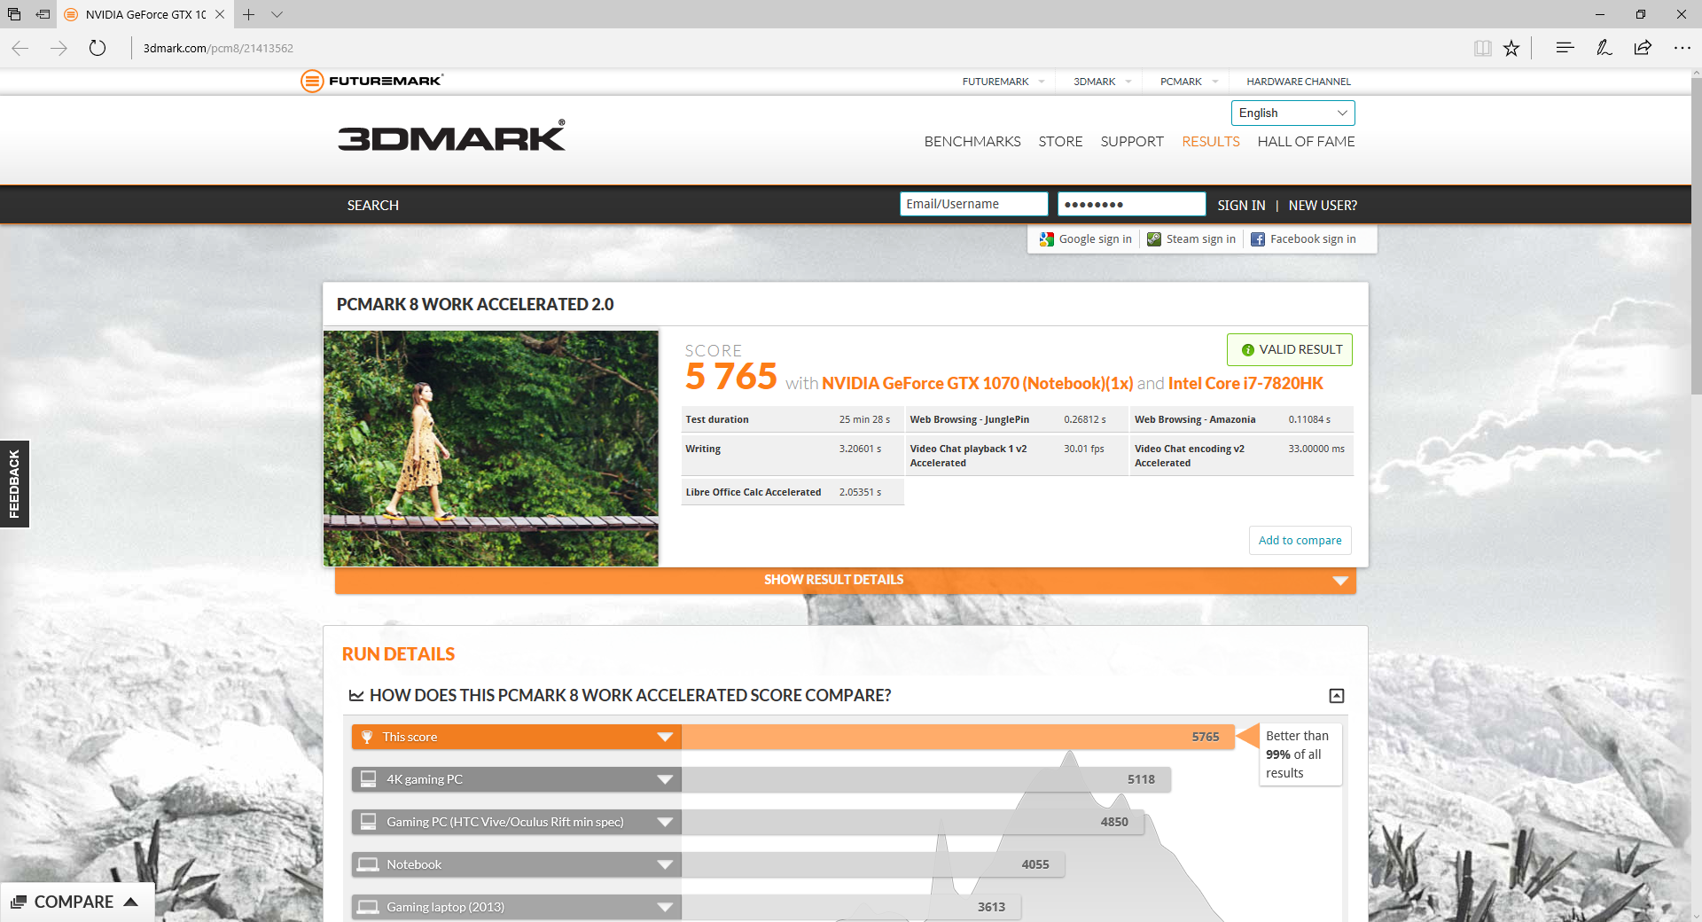Collapse the score comparison section
Viewport: 1702px width, 922px height.
[x=1337, y=696]
